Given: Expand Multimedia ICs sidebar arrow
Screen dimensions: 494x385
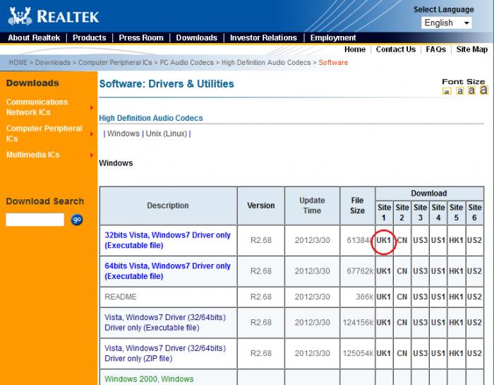Looking at the screenshot, I should [92, 155].
